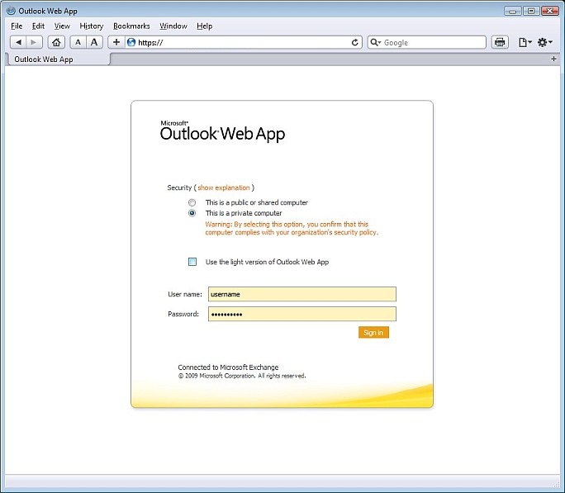This screenshot has width=565, height=493.
Task: Click the Sign in button
Action: (x=373, y=333)
